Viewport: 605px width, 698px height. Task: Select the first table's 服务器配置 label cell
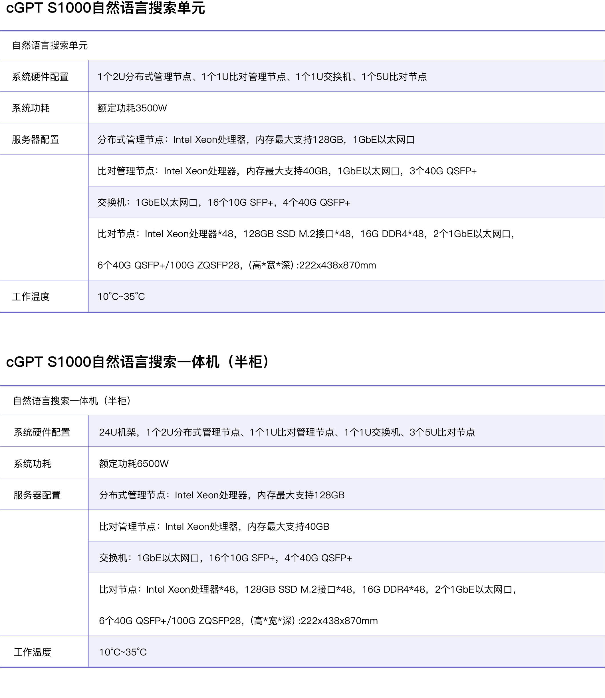click(36, 140)
